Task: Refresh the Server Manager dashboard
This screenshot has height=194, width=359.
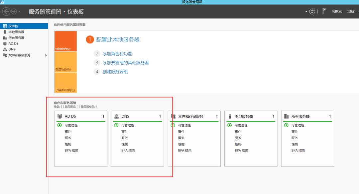Action: click(x=312, y=11)
